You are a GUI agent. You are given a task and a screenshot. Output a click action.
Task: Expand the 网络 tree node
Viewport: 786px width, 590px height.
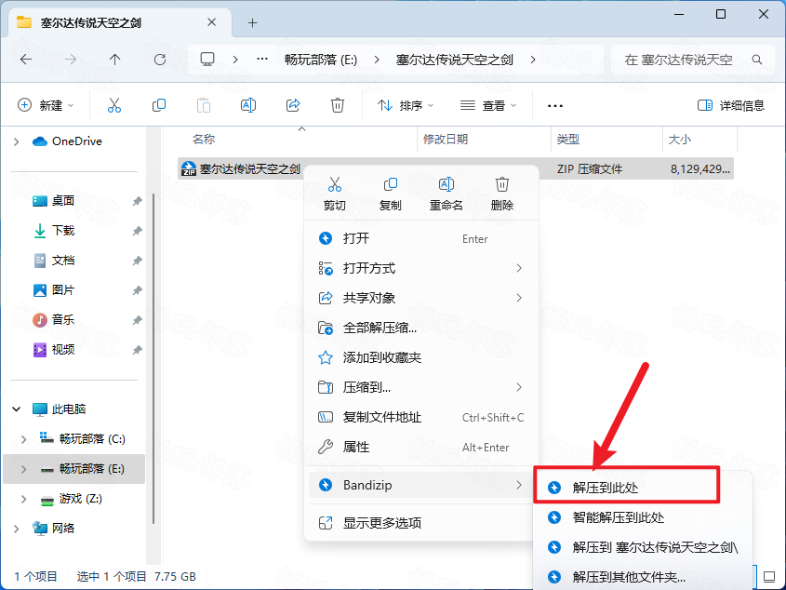click(x=16, y=529)
